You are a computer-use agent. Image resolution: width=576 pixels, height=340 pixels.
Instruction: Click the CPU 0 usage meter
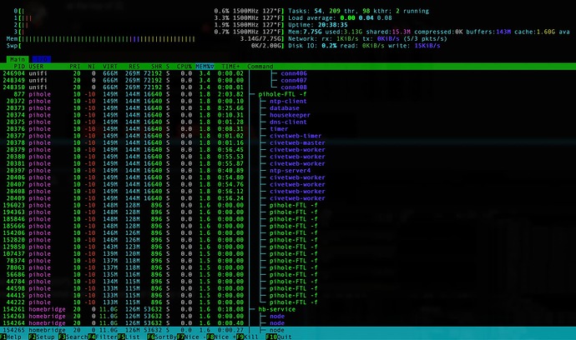[x=149, y=11]
